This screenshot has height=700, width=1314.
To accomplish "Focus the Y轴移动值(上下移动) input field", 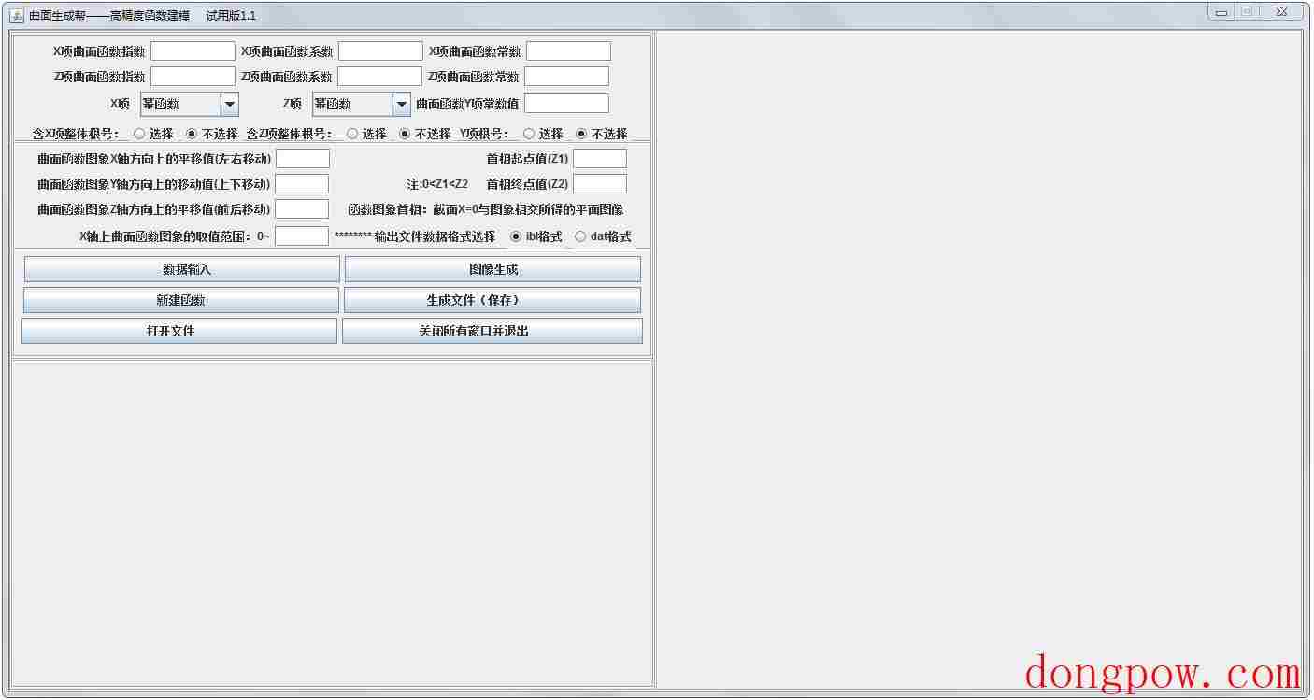I will pos(302,183).
